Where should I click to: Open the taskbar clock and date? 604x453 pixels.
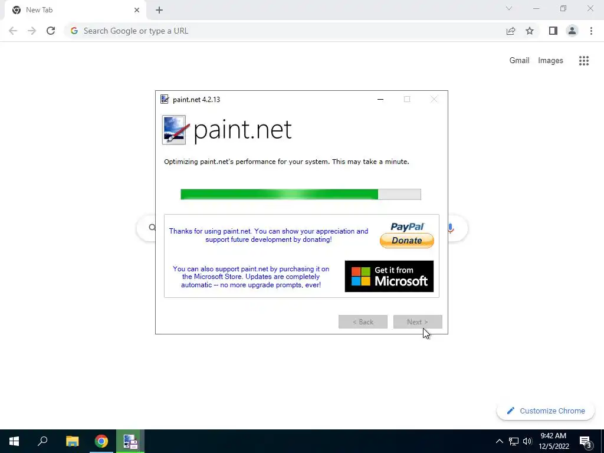553,441
